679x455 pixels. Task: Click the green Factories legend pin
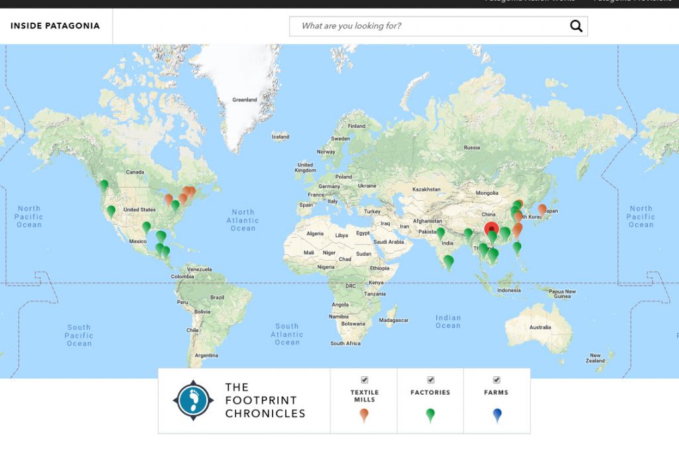430,414
